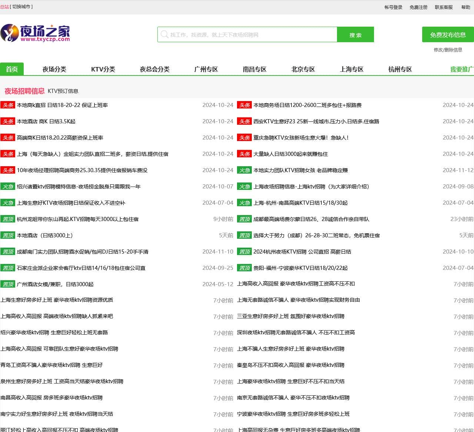
Task: Select the 夜场招聘信息 tab
Action: click(24, 91)
